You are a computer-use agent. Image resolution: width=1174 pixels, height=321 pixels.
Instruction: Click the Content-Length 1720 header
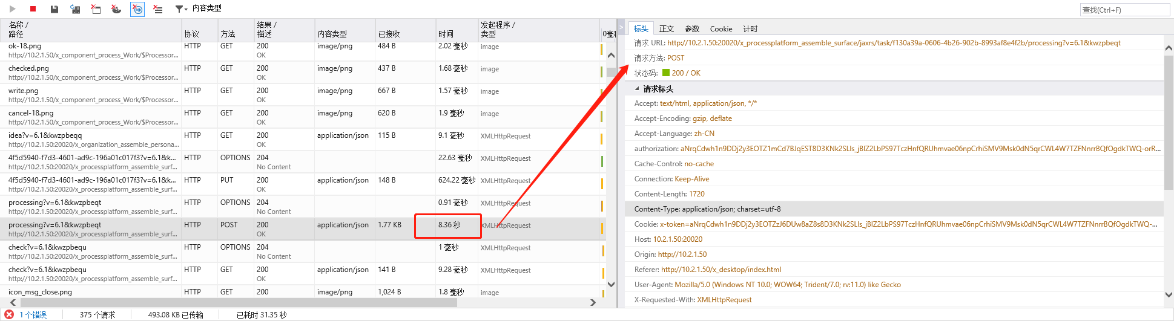(670, 194)
